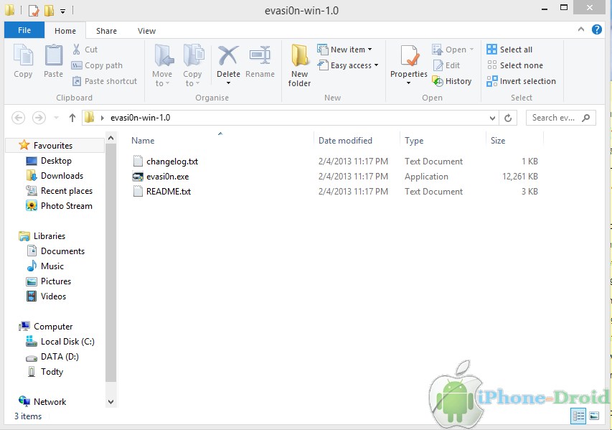Image resolution: width=612 pixels, height=430 pixels.
Task: Click the Refresh button
Action: pos(508,118)
